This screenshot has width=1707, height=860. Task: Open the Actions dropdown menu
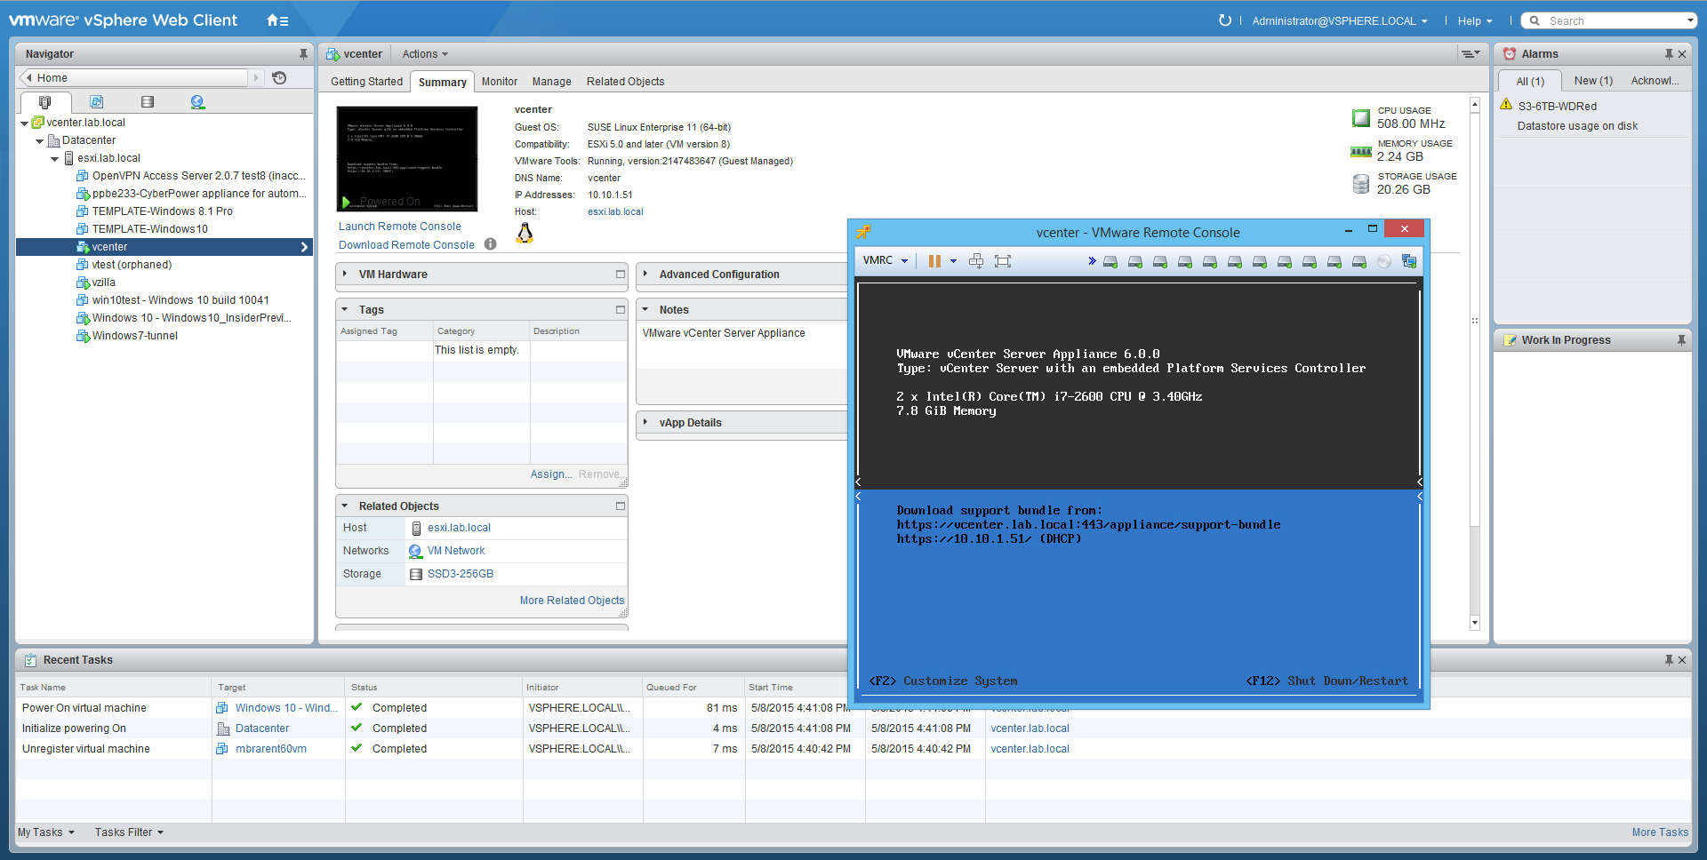click(x=425, y=54)
